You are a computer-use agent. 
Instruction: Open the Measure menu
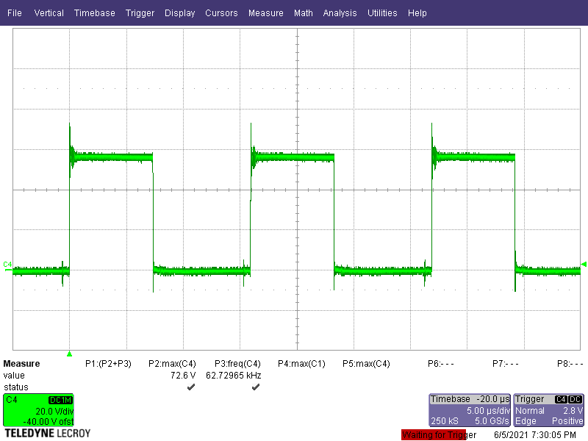point(266,12)
